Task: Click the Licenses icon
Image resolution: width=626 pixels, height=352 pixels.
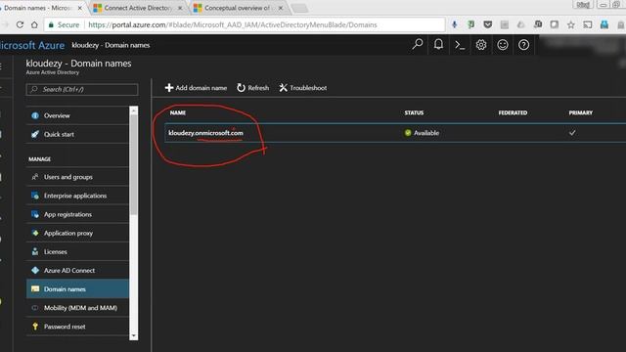Action: pyautogui.click(x=35, y=251)
